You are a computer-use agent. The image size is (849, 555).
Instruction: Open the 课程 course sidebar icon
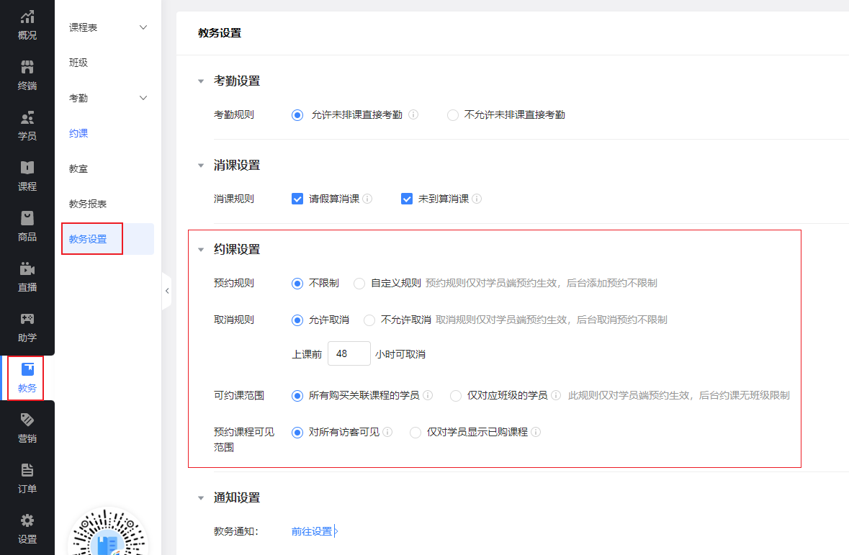pos(27,176)
